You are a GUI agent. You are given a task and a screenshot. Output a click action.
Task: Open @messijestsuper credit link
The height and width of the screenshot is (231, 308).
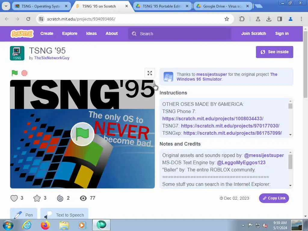(x=264, y=156)
